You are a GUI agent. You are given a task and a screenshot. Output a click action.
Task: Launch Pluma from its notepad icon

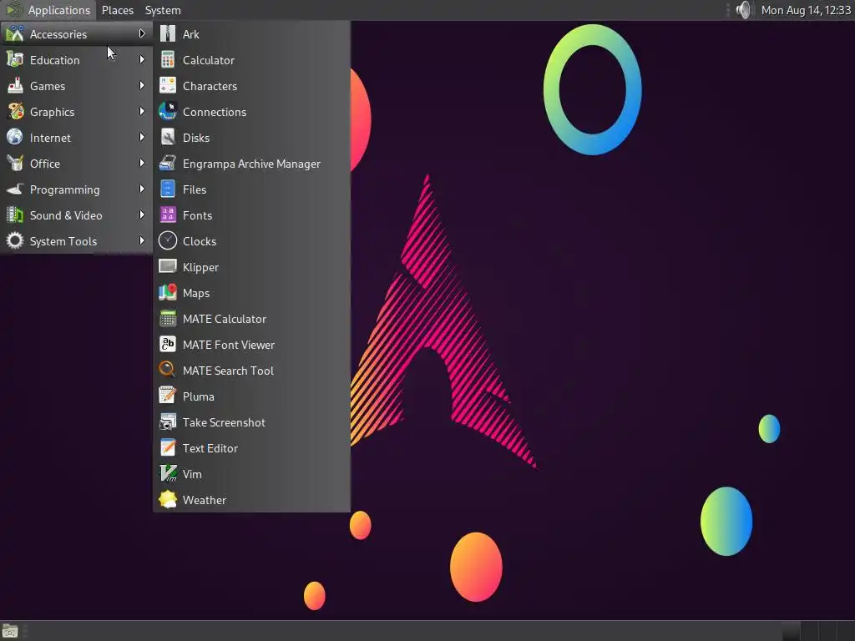tap(167, 396)
